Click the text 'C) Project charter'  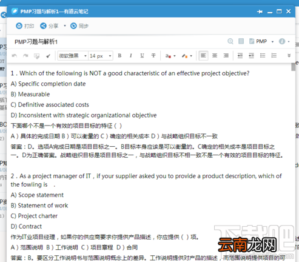34,216
